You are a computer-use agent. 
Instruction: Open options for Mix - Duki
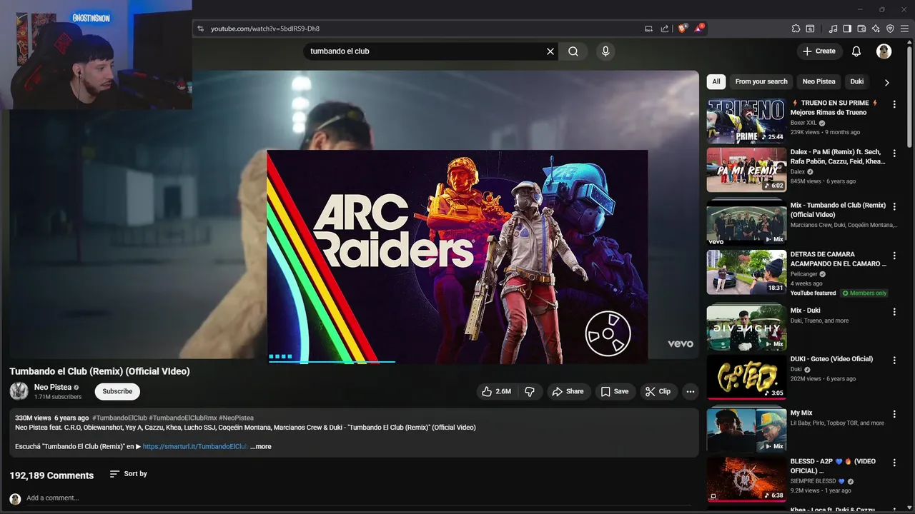pos(894,312)
